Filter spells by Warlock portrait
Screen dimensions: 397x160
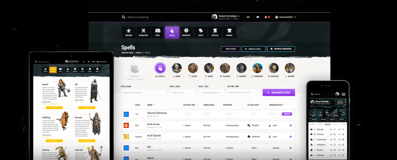point(274,68)
